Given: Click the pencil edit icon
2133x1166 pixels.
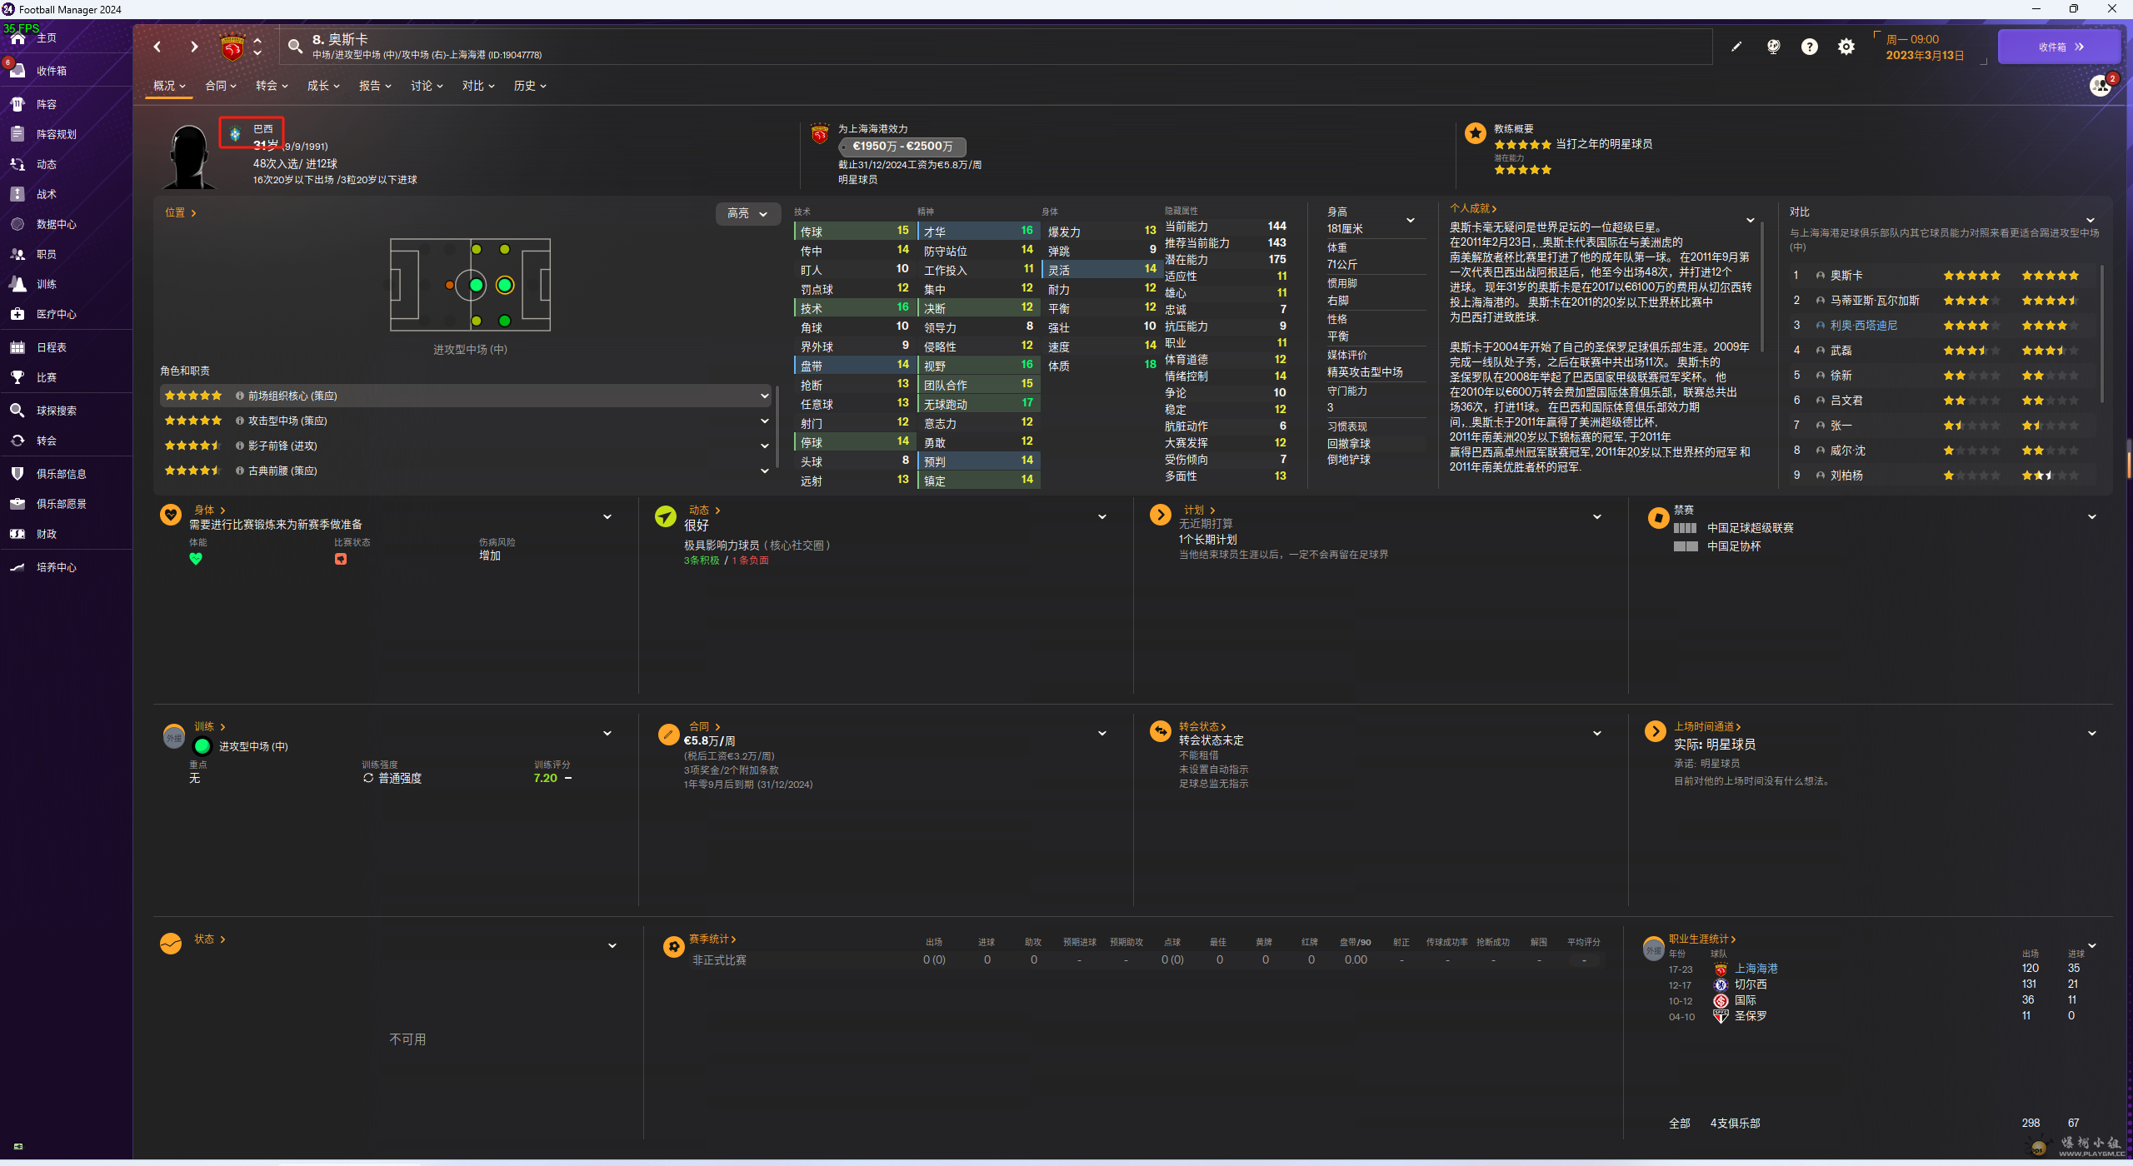Looking at the screenshot, I should [x=1736, y=47].
